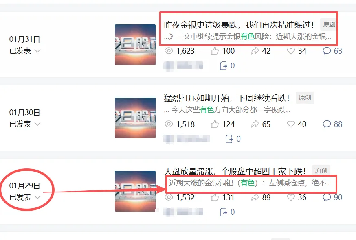Click the thumbs-up icon showing 124
Screen dimensions: 356x240
click(x=215, y=124)
